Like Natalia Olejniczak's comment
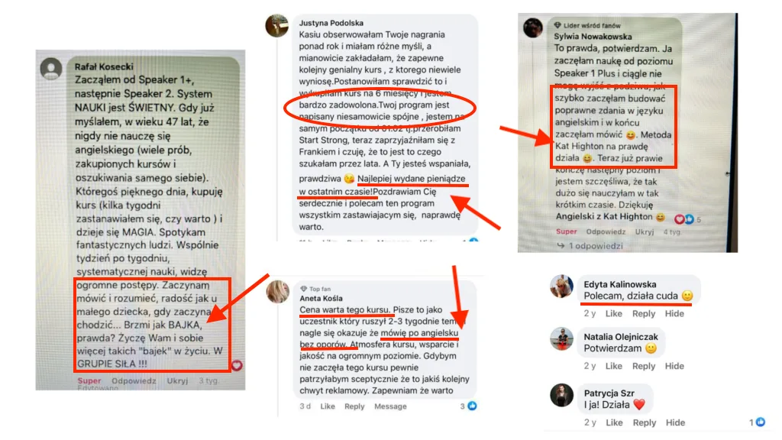 (613, 366)
